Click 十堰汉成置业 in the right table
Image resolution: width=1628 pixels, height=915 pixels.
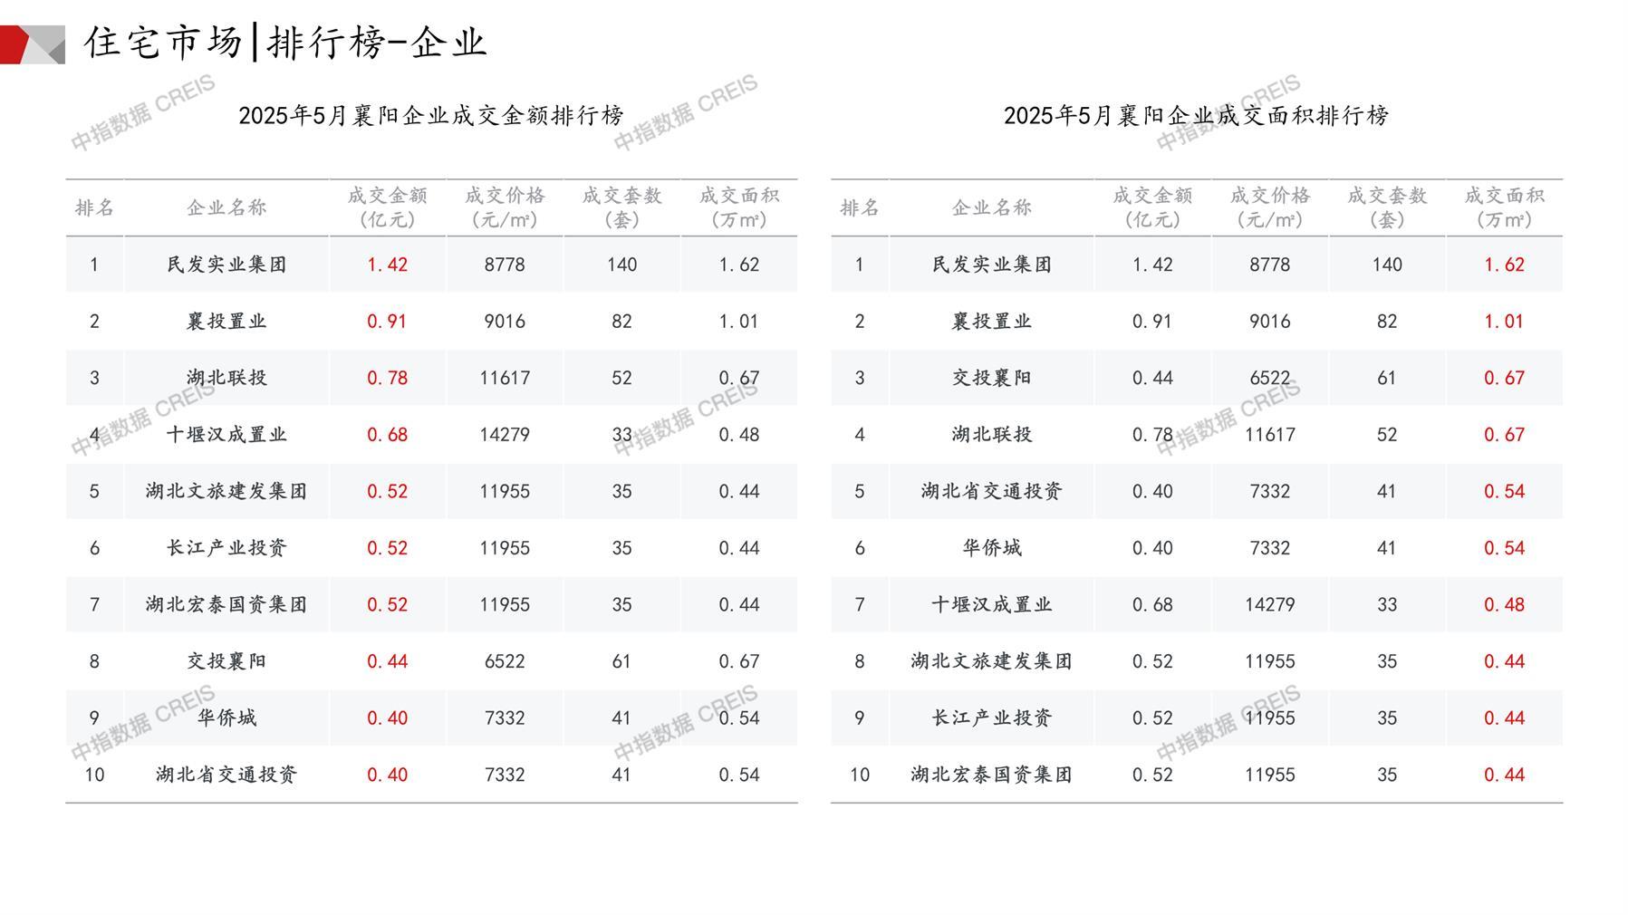991,604
